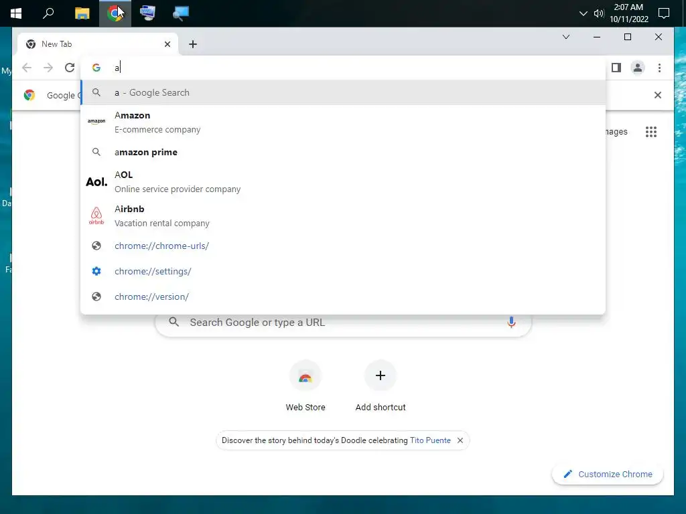The width and height of the screenshot is (686, 514).
Task: Go forward to next page
Action: tap(48, 68)
